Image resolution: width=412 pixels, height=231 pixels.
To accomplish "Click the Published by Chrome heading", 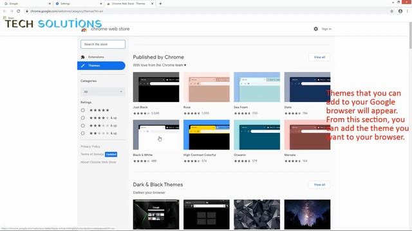I will (x=158, y=57).
